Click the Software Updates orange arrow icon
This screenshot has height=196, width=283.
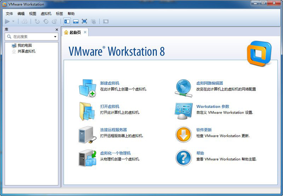(184, 135)
